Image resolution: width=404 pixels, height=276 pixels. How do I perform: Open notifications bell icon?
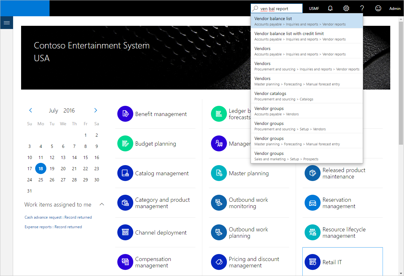coord(330,8)
